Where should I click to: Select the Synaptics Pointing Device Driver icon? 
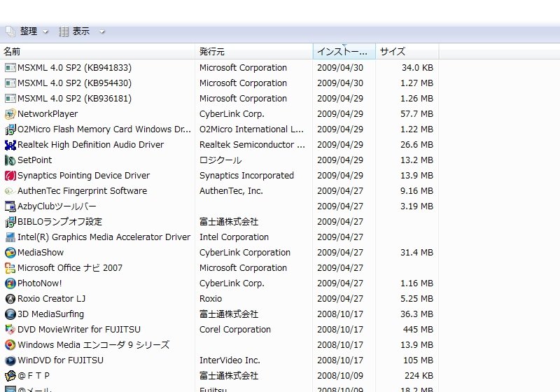point(10,176)
